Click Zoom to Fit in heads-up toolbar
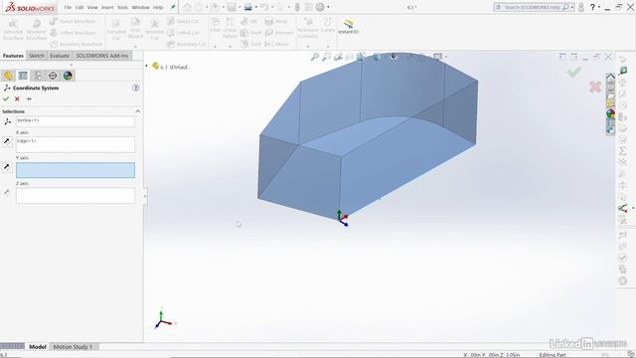The image size is (636, 358). (x=315, y=57)
